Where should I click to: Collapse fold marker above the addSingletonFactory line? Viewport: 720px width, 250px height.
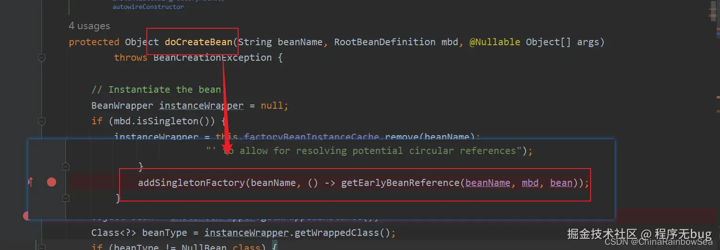(66, 166)
